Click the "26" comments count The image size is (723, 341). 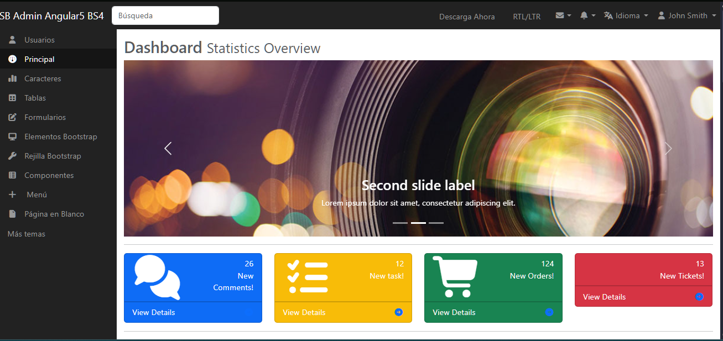[249, 264]
